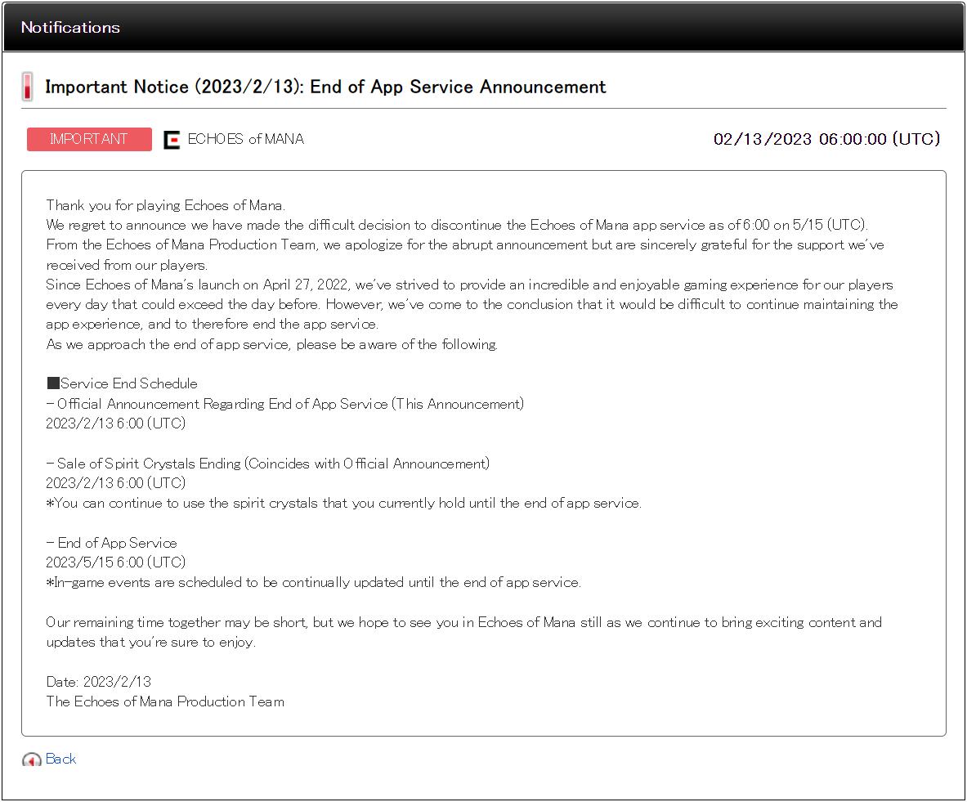Click the ECHOES of MANA label

[x=245, y=139]
